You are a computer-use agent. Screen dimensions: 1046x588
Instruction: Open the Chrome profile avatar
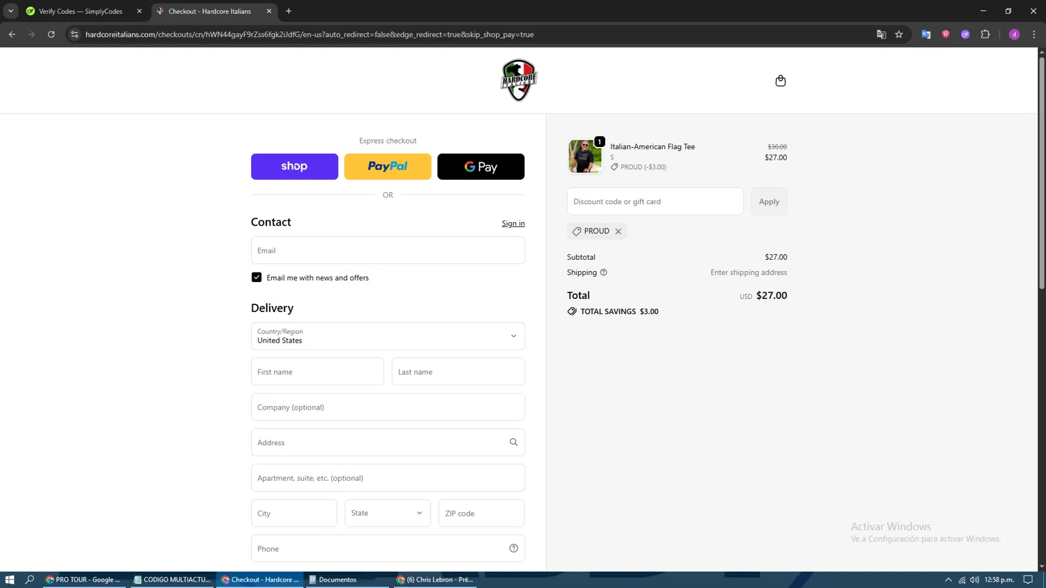click(x=1014, y=34)
